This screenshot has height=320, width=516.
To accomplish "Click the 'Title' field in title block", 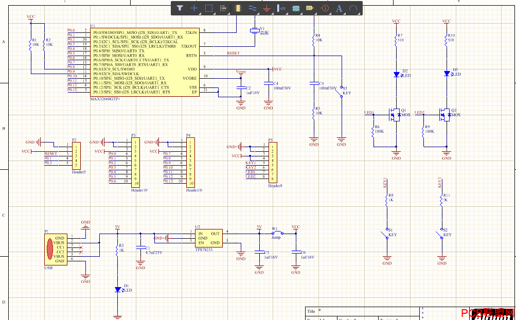I will tap(311, 311).
